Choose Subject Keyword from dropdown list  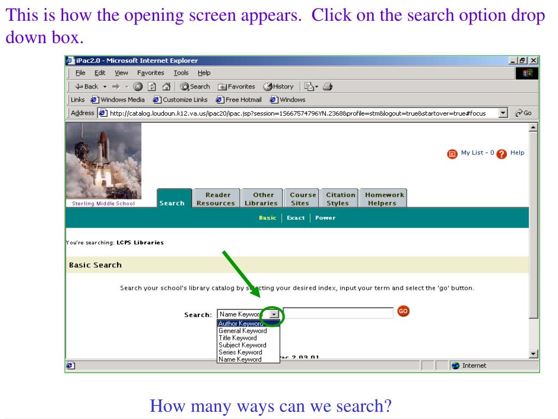tap(248, 345)
